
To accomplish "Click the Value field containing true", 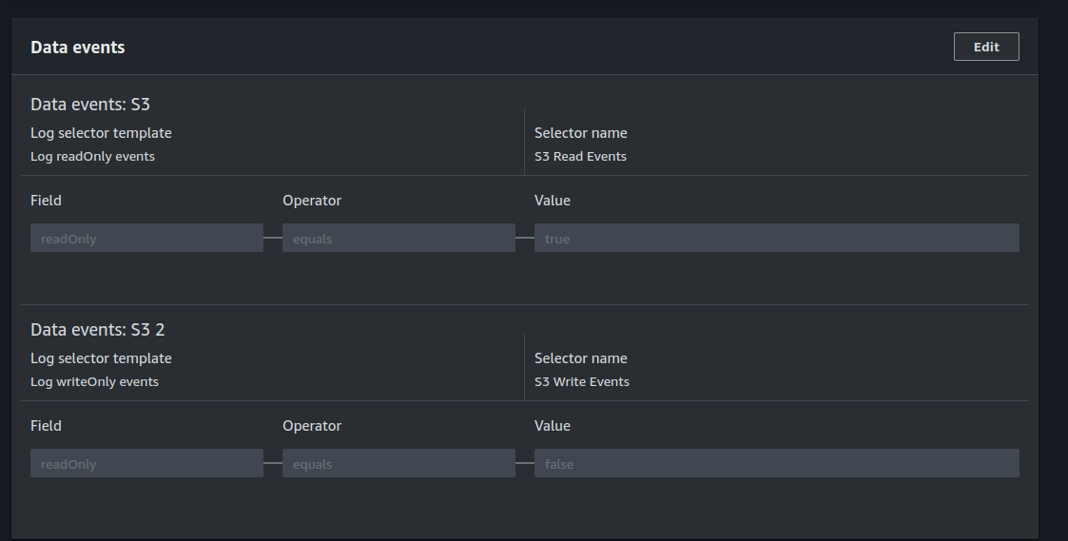I will coord(776,239).
